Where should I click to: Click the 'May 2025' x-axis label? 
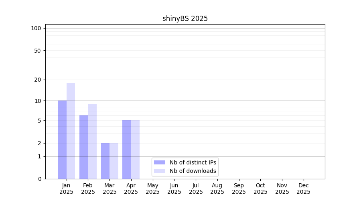[x=153, y=189]
